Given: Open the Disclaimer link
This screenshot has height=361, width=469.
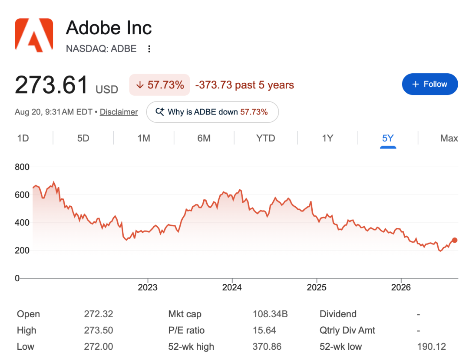Looking at the screenshot, I should 119,112.
